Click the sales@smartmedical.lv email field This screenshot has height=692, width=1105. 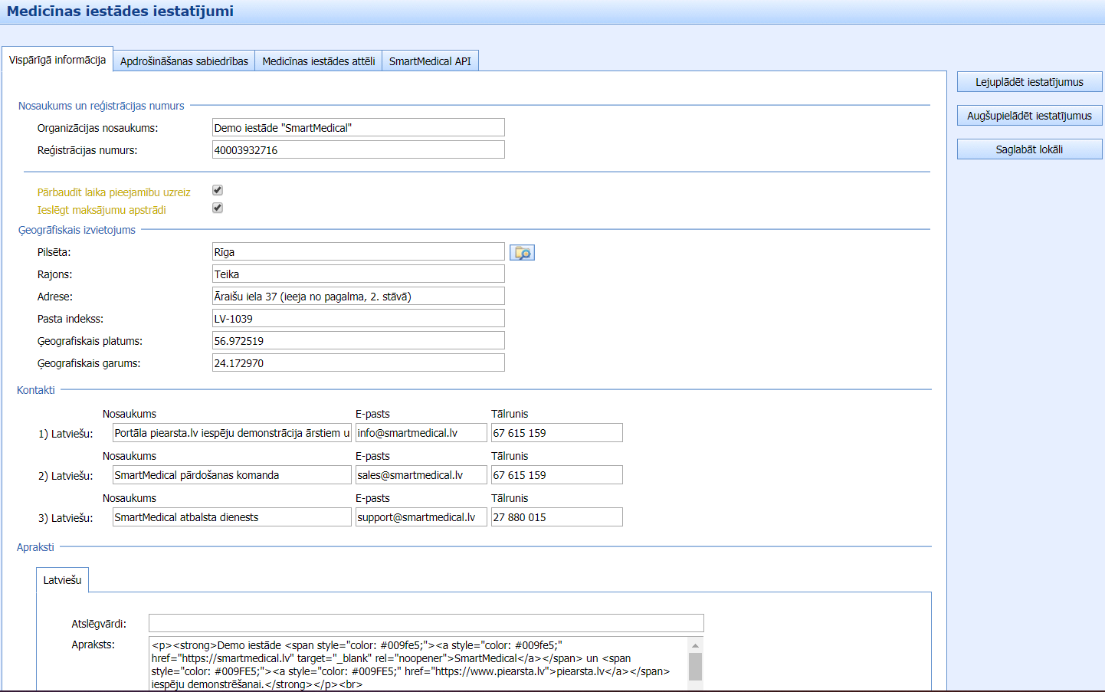[421, 475]
